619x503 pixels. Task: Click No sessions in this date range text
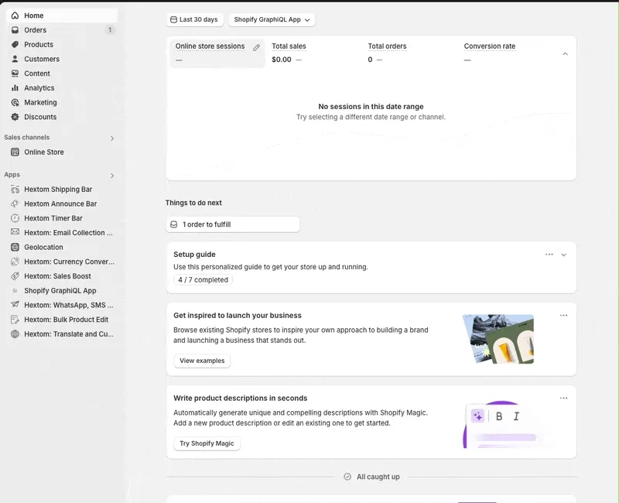(x=371, y=107)
